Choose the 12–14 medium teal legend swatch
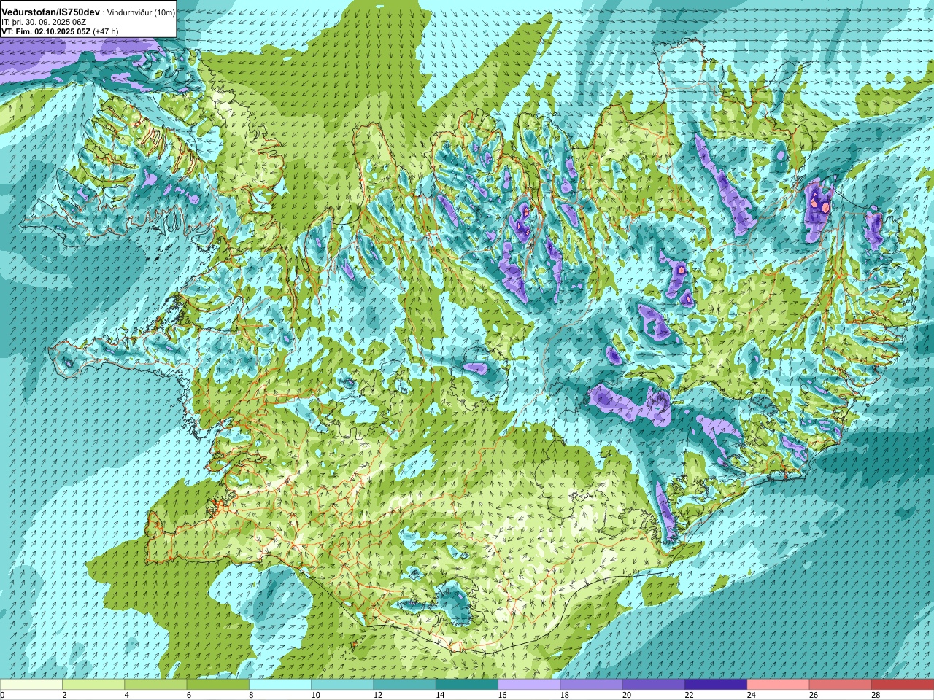Screen dimensions: 934x700 click(x=405, y=685)
